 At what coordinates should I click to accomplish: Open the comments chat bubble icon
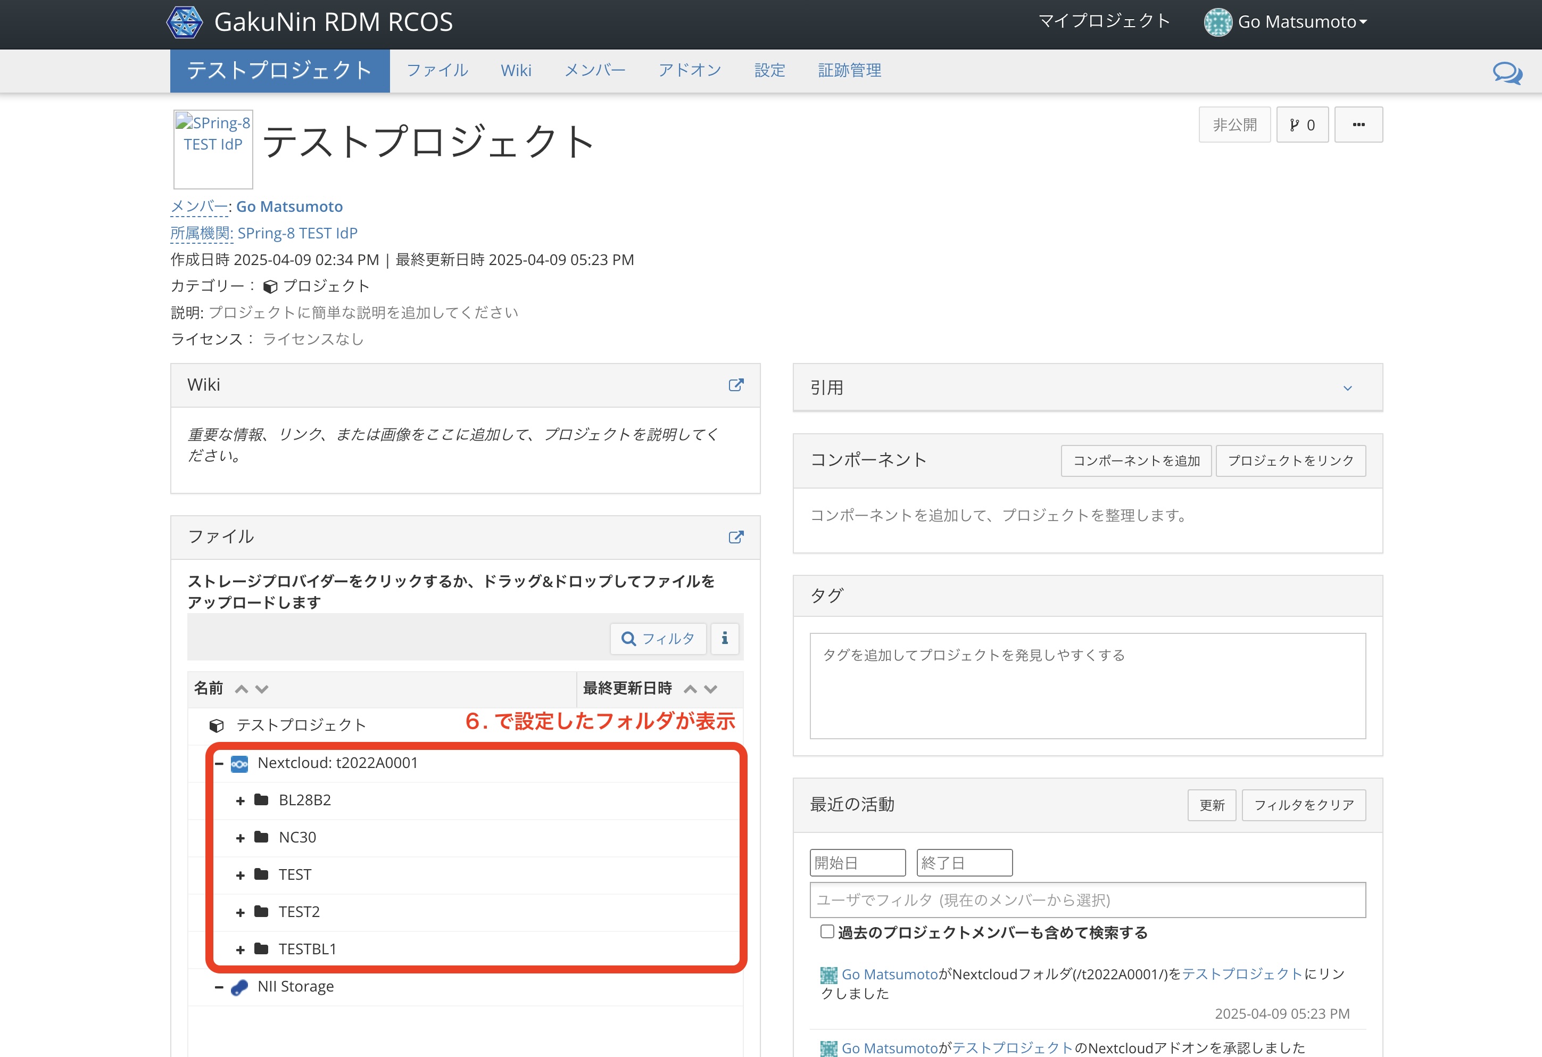1507,72
